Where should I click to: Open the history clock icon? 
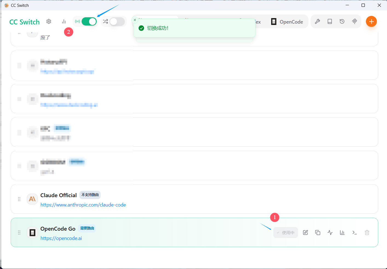click(342, 21)
